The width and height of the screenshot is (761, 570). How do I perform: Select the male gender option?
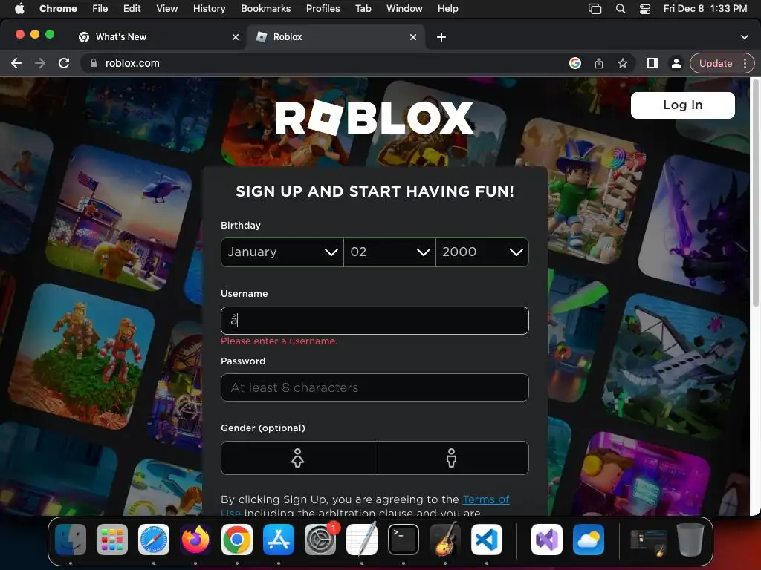(x=451, y=457)
